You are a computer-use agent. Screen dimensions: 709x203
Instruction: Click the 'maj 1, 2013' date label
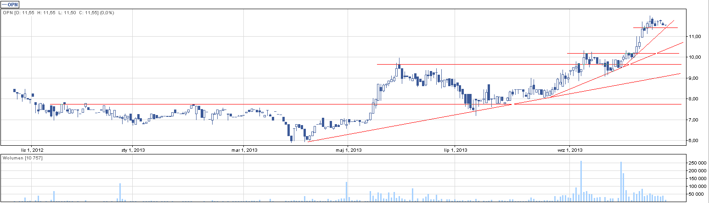[x=348, y=150]
